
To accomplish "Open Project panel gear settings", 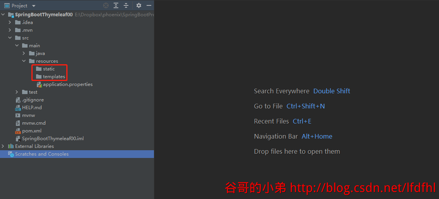I will point(138,5).
